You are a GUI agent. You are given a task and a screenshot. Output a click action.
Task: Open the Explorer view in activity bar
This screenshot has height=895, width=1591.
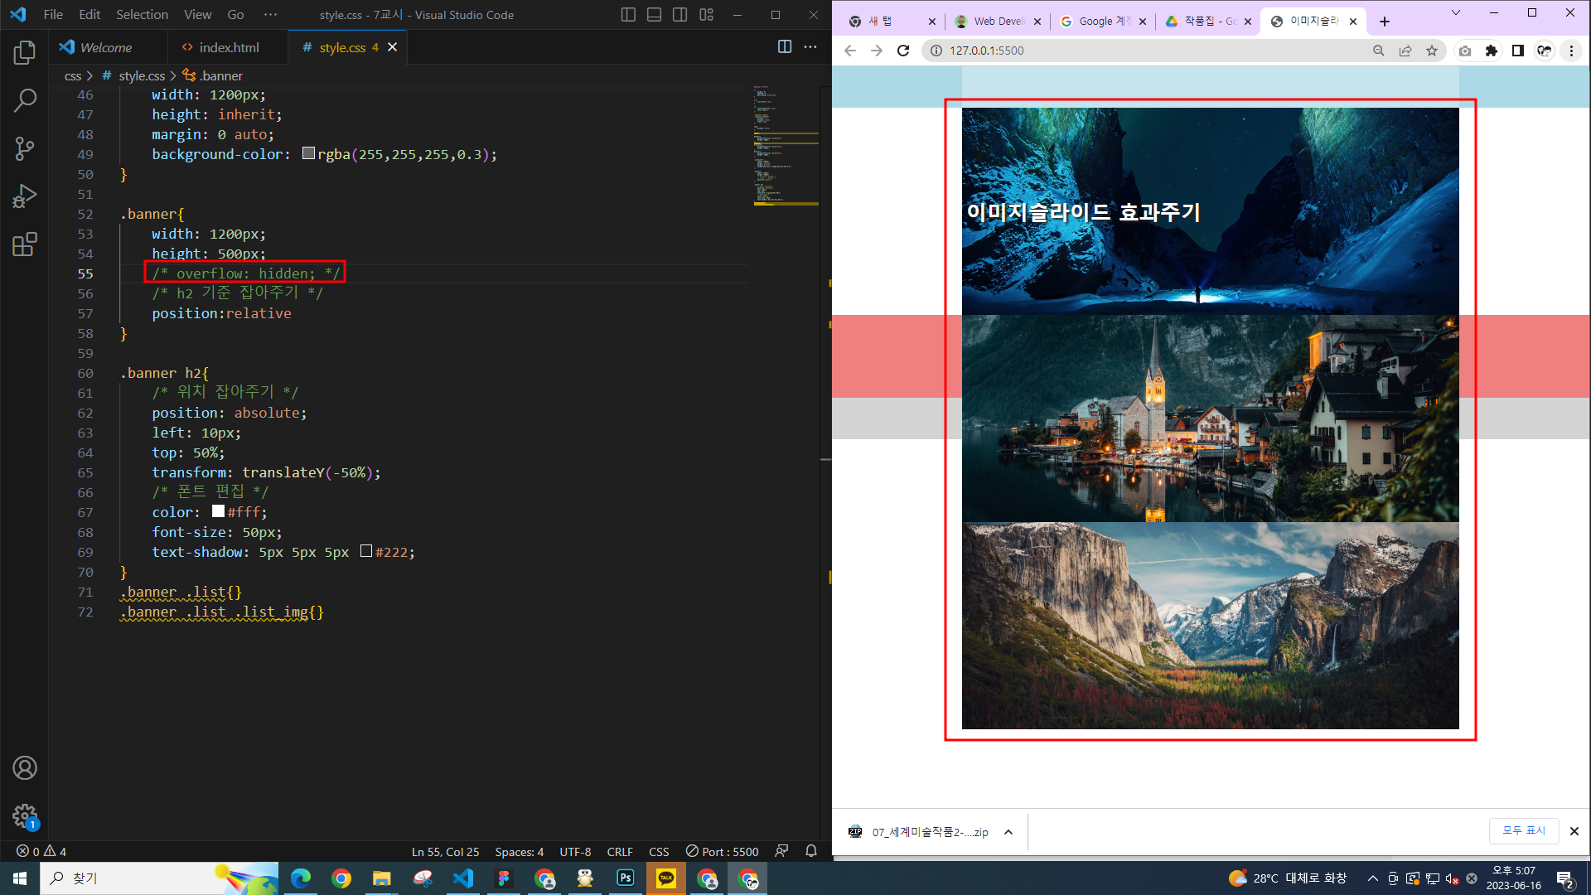point(25,53)
